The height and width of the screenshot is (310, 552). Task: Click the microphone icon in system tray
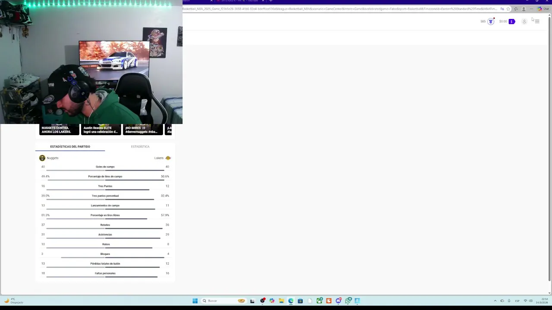[x=509, y=301]
